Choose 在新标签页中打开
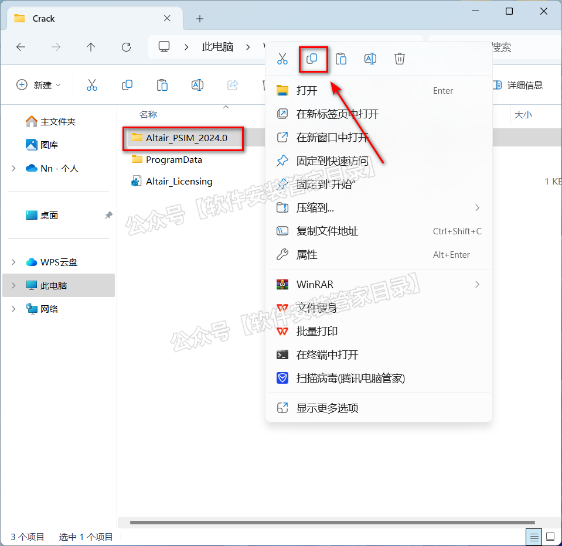The height and width of the screenshot is (546, 562). [379, 114]
